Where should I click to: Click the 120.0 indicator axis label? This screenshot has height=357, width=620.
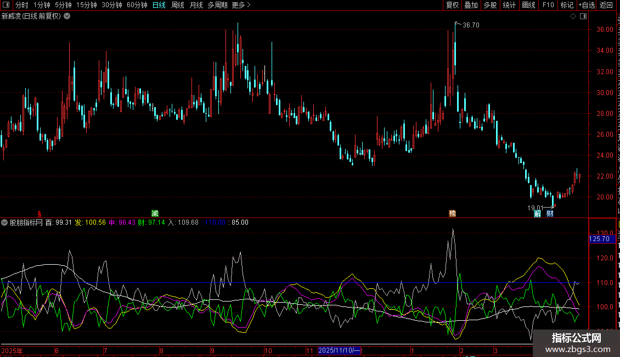click(x=605, y=258)
